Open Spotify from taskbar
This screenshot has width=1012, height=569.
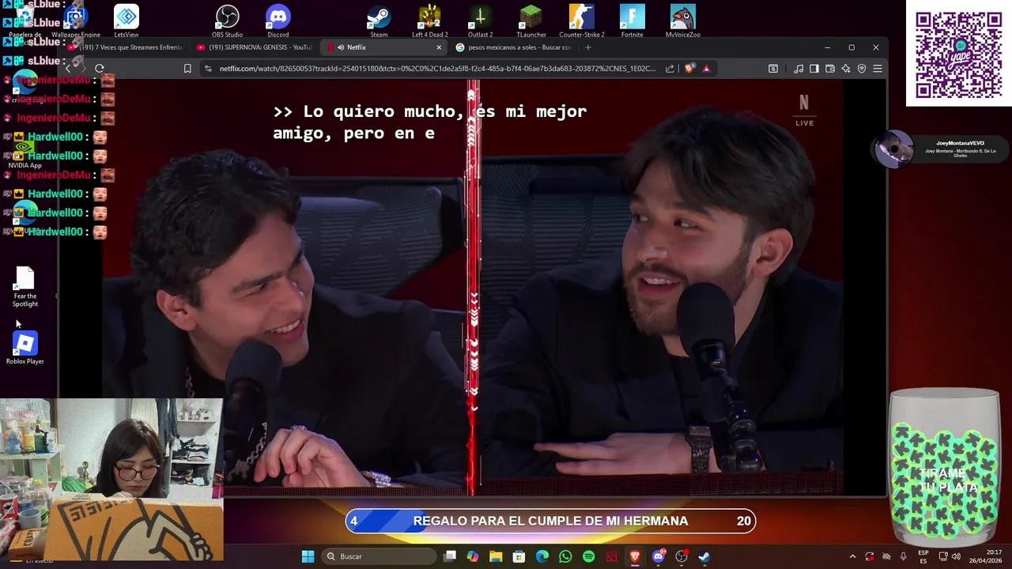[588, 556]
